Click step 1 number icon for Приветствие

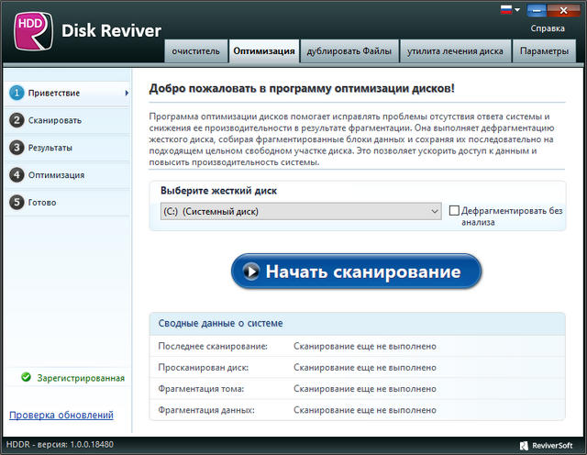tap(16, 93)
